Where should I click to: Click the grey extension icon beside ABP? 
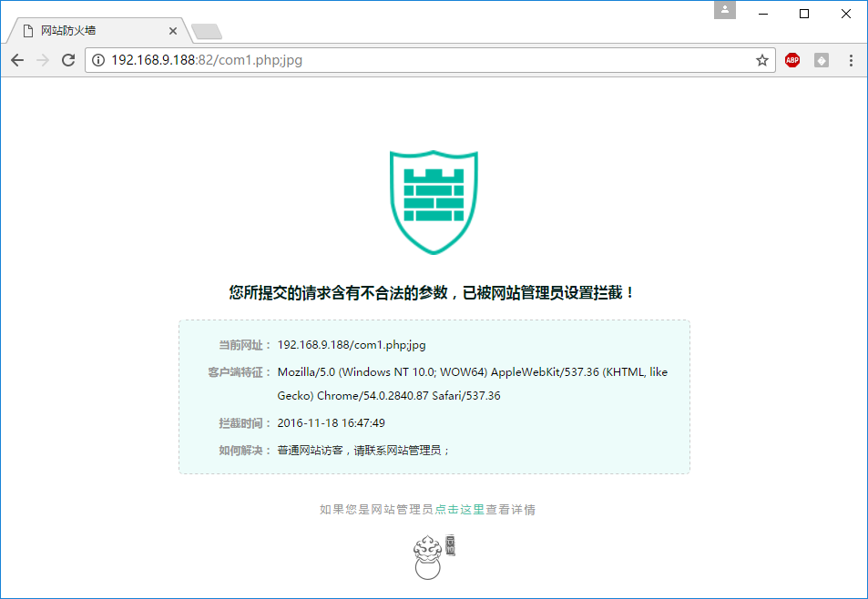(x=822, y=60)
